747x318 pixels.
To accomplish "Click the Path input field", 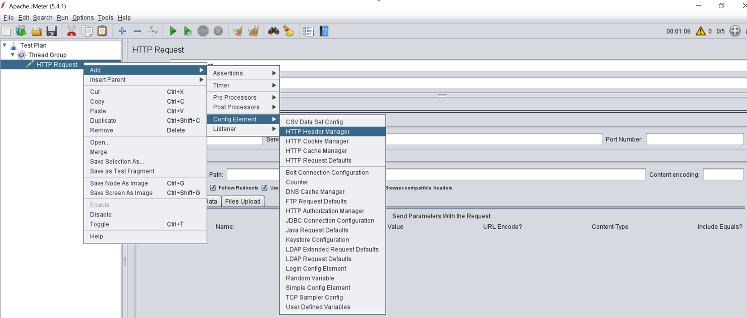I will [x=436, y=174].
